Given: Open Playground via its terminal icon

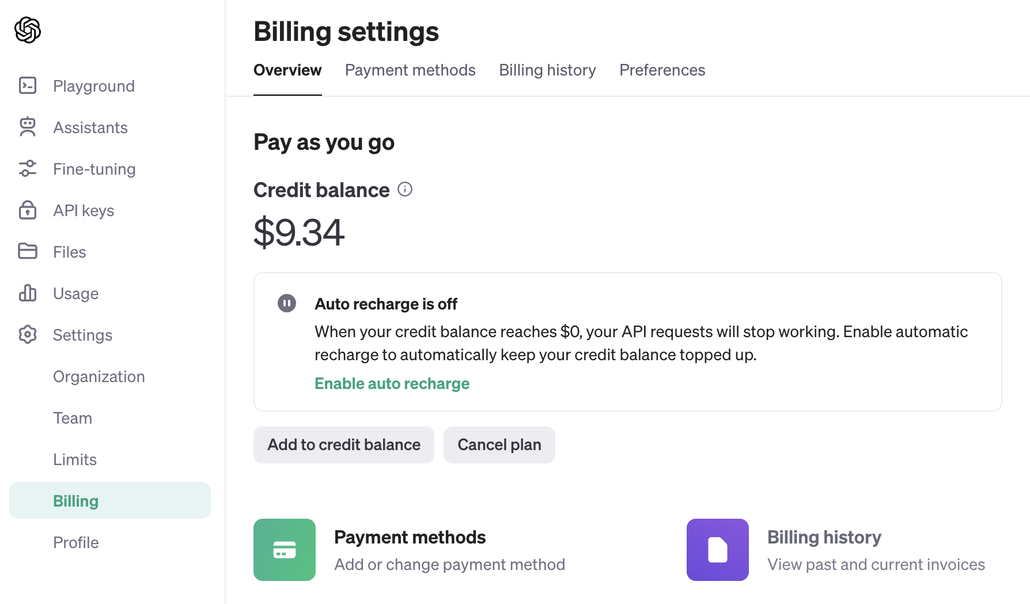Looking at the screenshot, I should (x=28, y=86).
